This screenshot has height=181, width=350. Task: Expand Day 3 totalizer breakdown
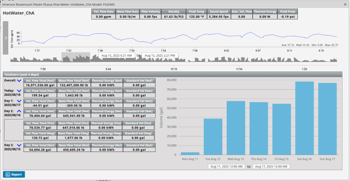(19, 145)
